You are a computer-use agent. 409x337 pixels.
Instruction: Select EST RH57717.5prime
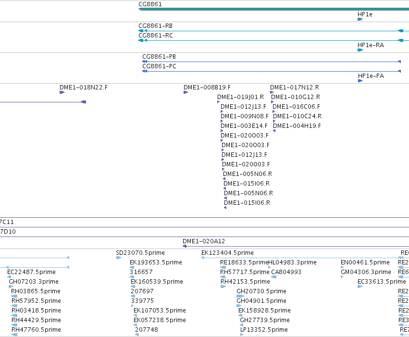(x=223, y=277)
